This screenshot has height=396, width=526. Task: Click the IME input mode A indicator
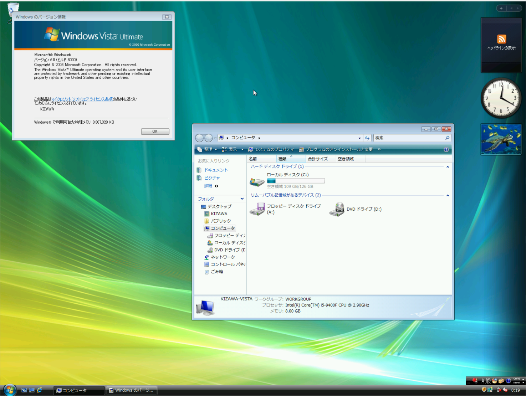tap(483, 381)
